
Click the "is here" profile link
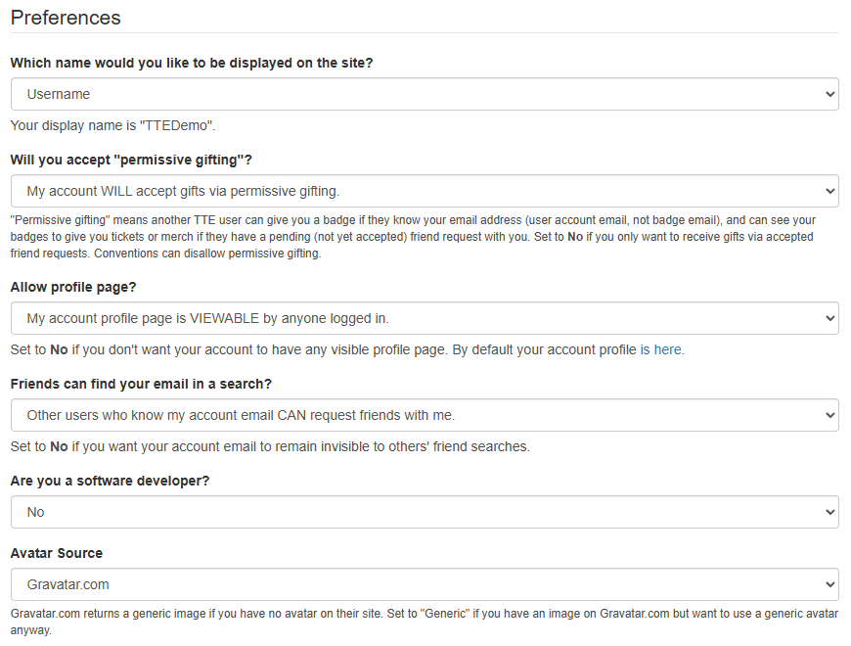[658, 348]
